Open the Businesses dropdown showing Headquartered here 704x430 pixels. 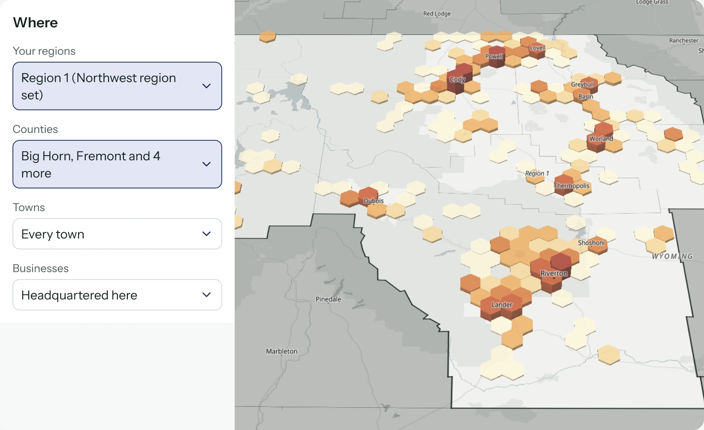pos(117,295)
